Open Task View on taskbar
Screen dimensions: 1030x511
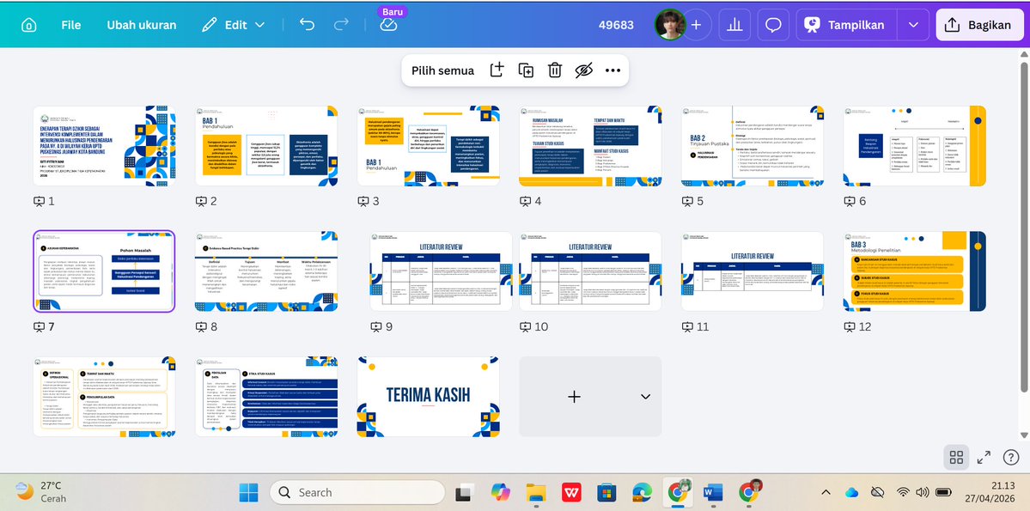[x=465, y=493]
